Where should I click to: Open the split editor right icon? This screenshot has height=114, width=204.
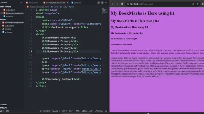(102, 3)
